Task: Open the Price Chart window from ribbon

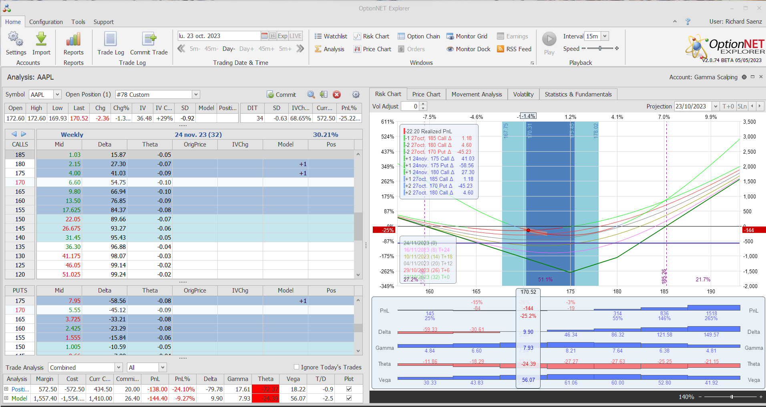Action: click(x=372, y=49)
